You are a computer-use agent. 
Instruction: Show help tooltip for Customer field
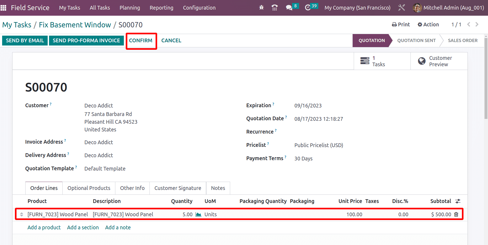click(51, 104)
